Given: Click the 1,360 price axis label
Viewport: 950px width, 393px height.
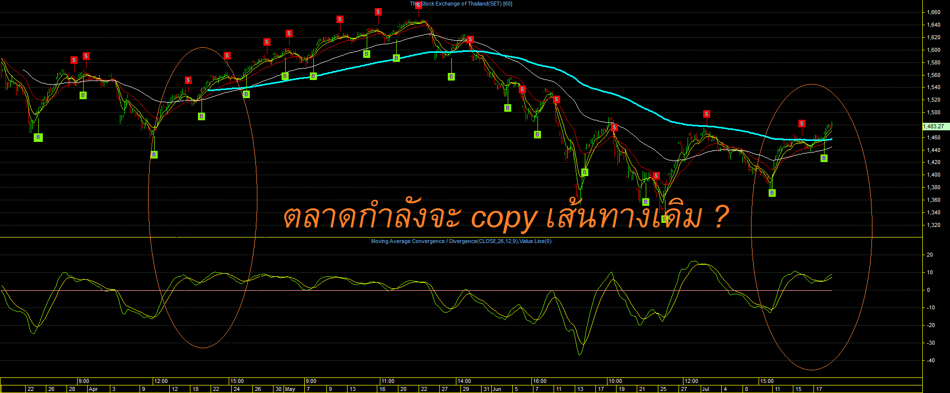Looking at the screenshot, I should tap(933, 200).
